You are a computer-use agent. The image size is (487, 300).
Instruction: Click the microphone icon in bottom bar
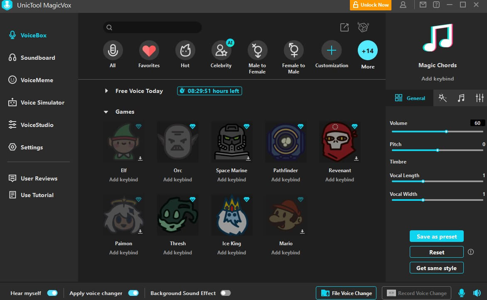point(462,293)
